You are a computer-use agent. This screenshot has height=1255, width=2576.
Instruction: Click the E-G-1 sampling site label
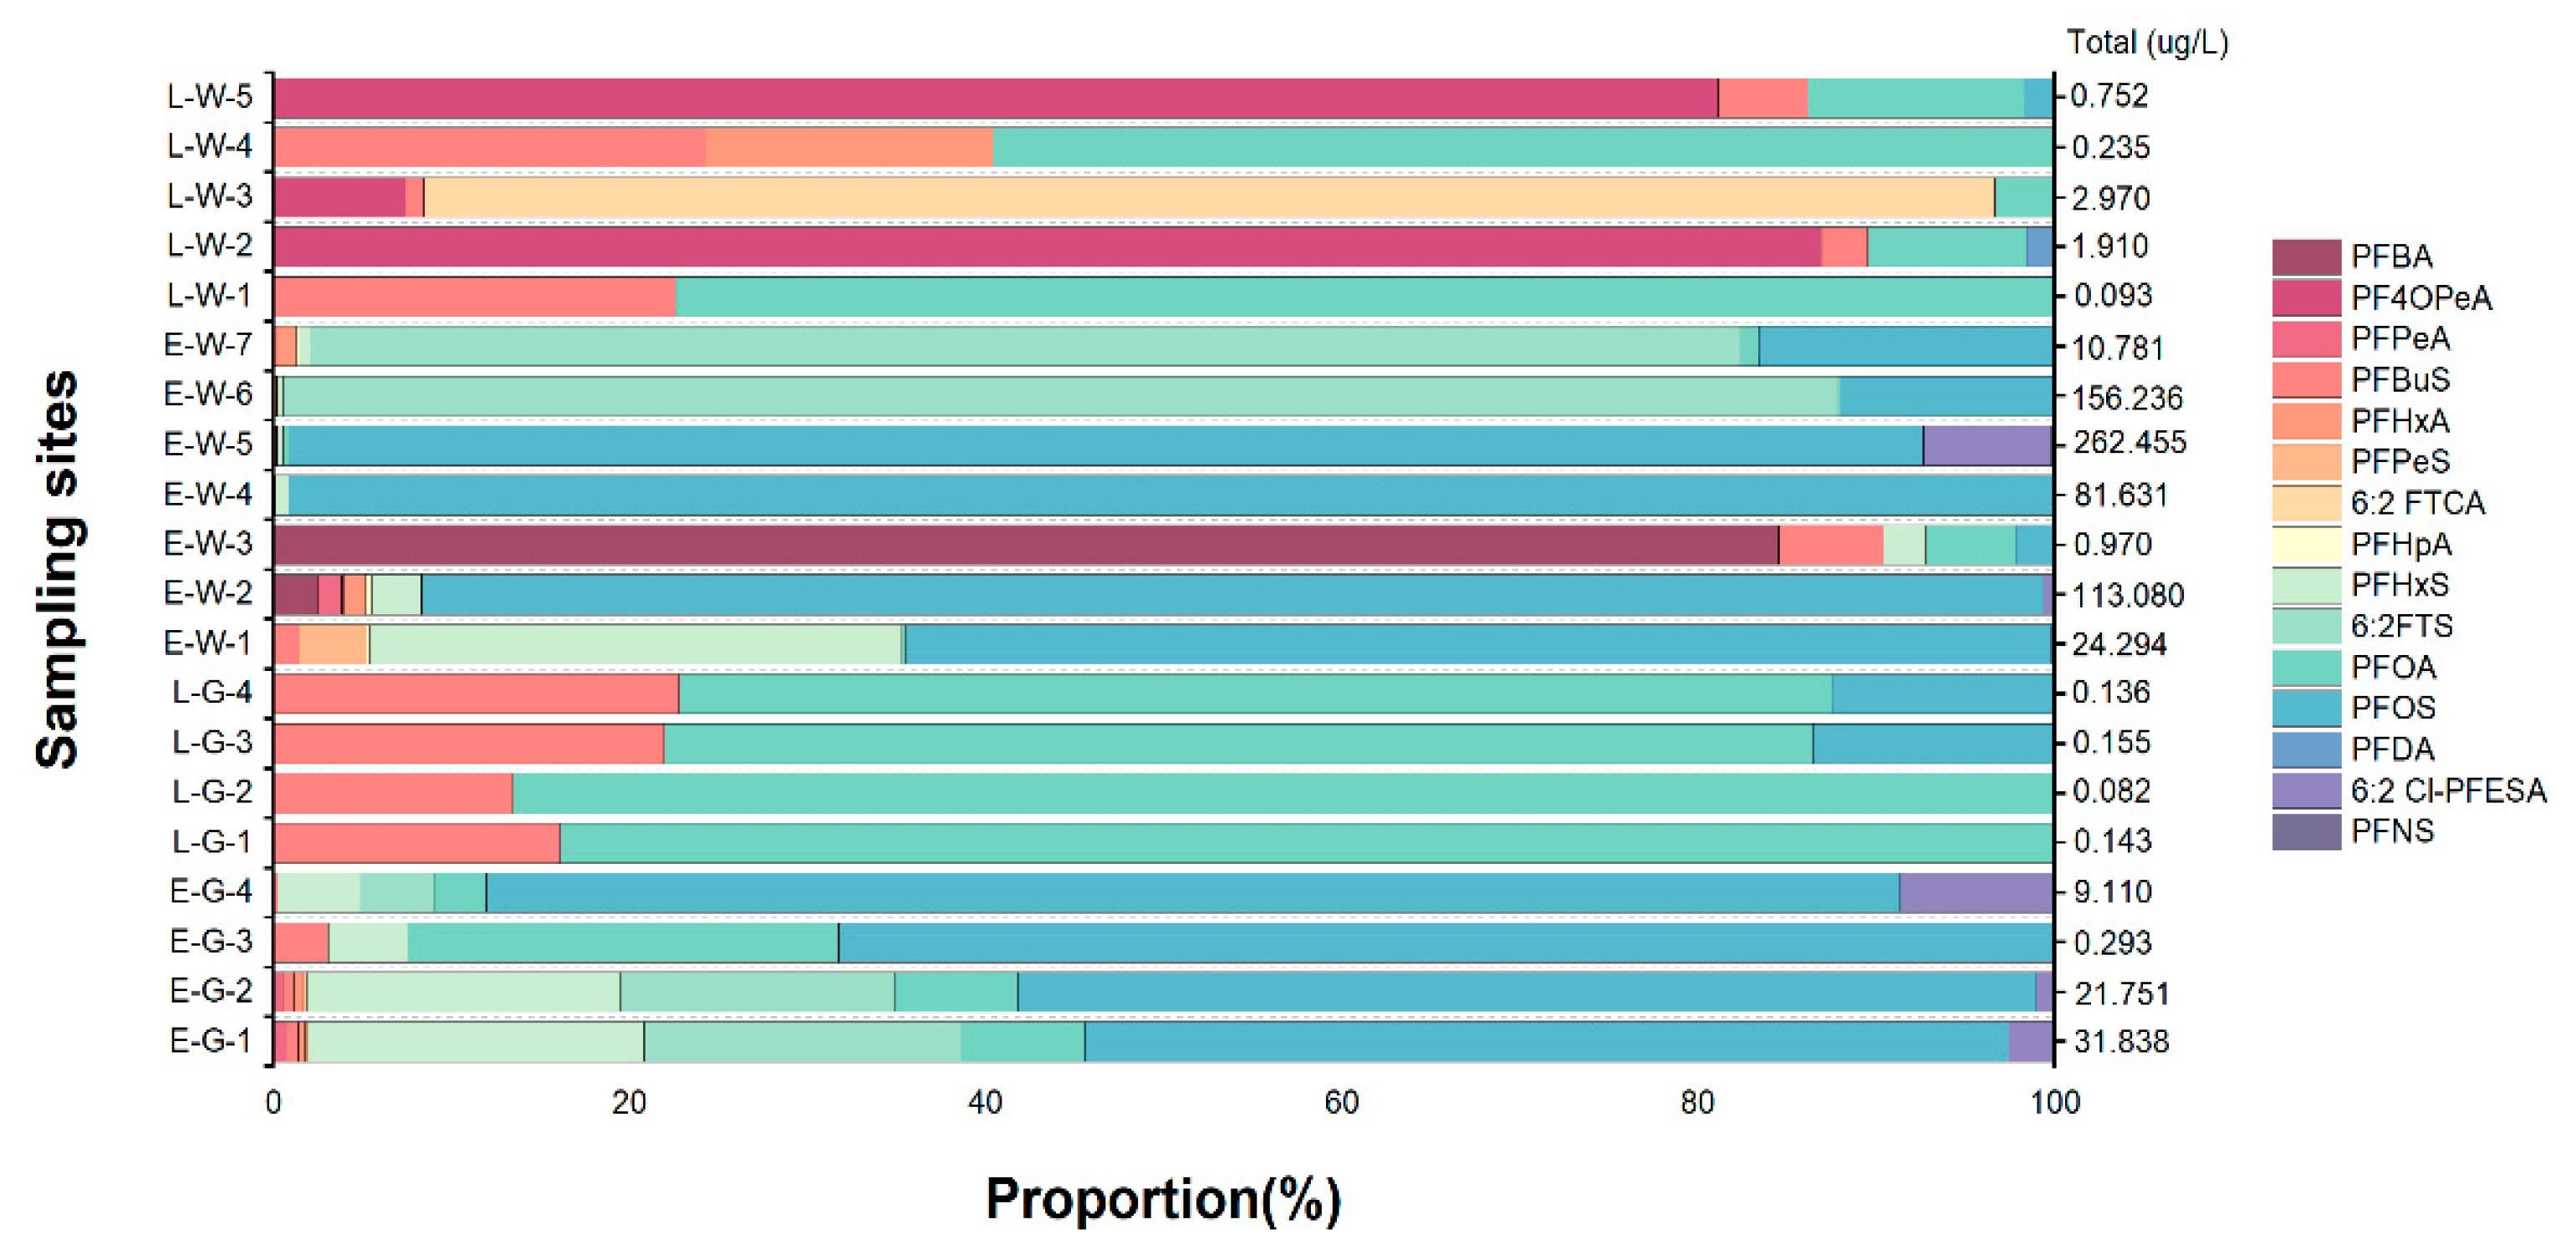210,1041
